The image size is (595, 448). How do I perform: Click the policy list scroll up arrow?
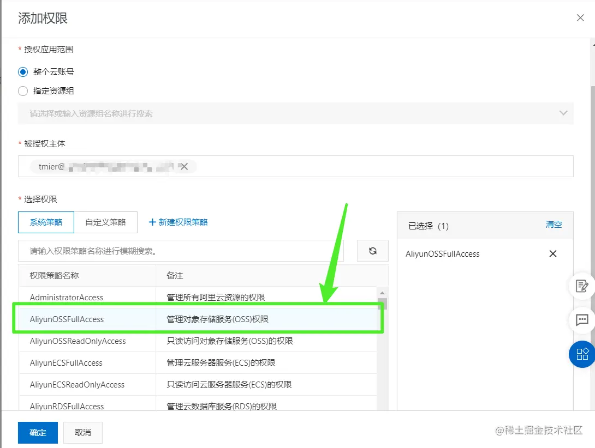pyautogui.click(x=382, y=293)
